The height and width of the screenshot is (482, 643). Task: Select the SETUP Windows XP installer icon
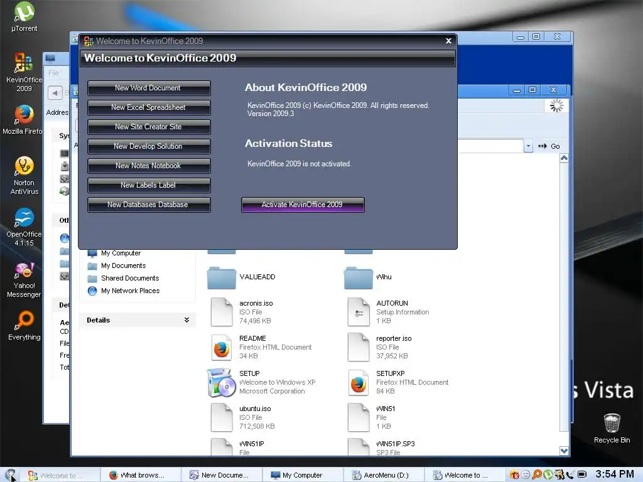(x=222, y=382)
